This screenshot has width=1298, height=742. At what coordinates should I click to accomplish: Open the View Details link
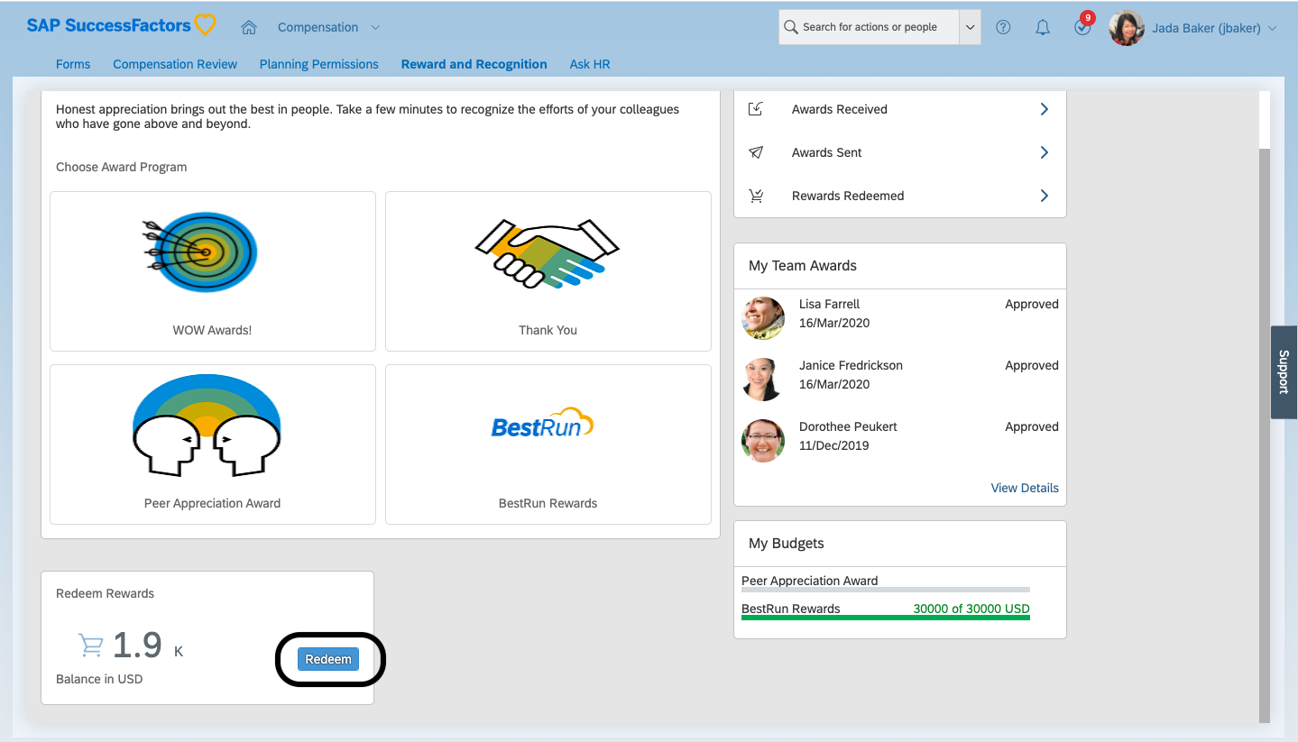tap(1025, 488)
